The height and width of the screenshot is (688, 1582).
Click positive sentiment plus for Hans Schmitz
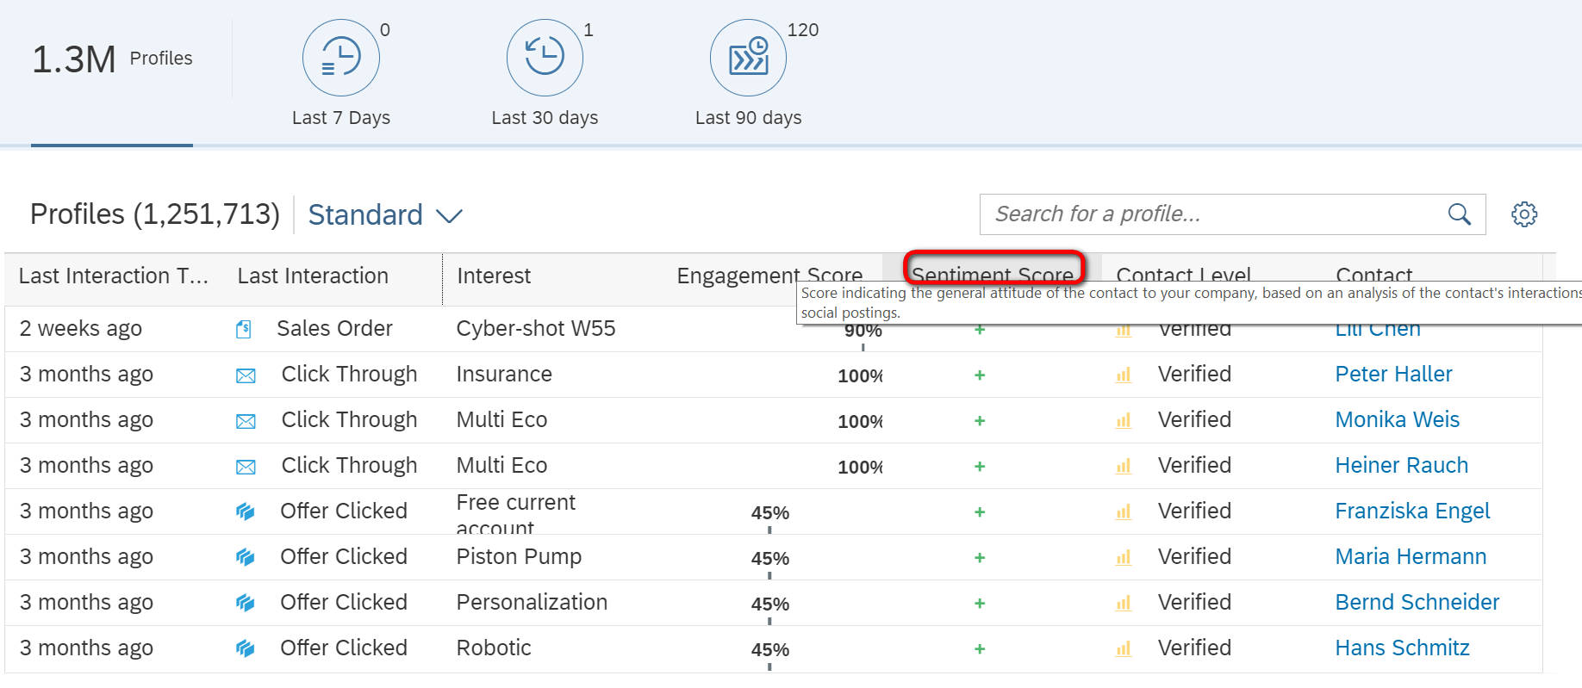(980, 649)
